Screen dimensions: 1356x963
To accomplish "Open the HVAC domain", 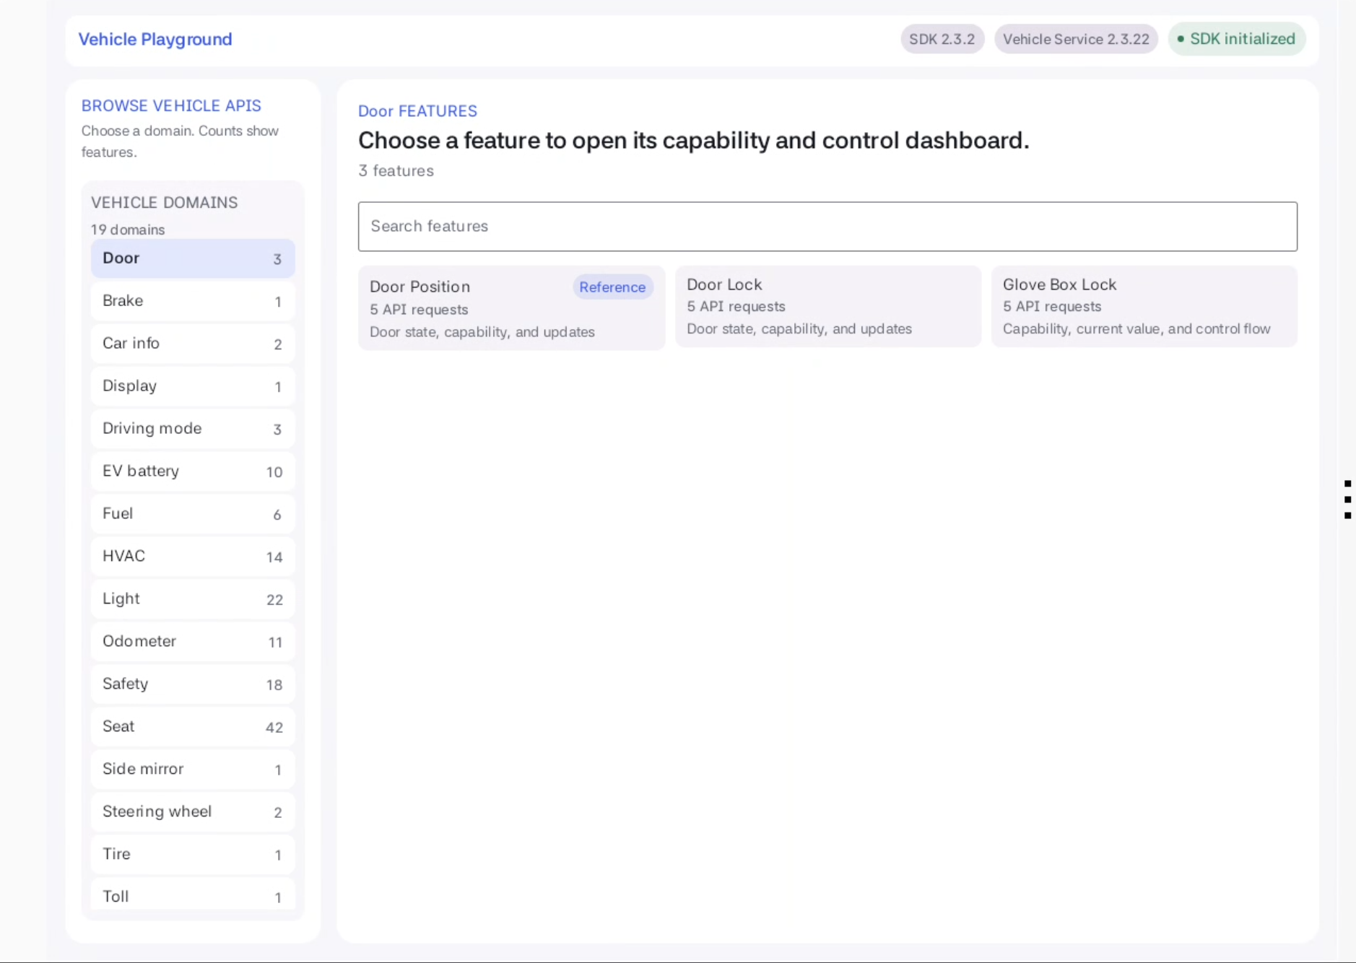I will pos(193,557).
